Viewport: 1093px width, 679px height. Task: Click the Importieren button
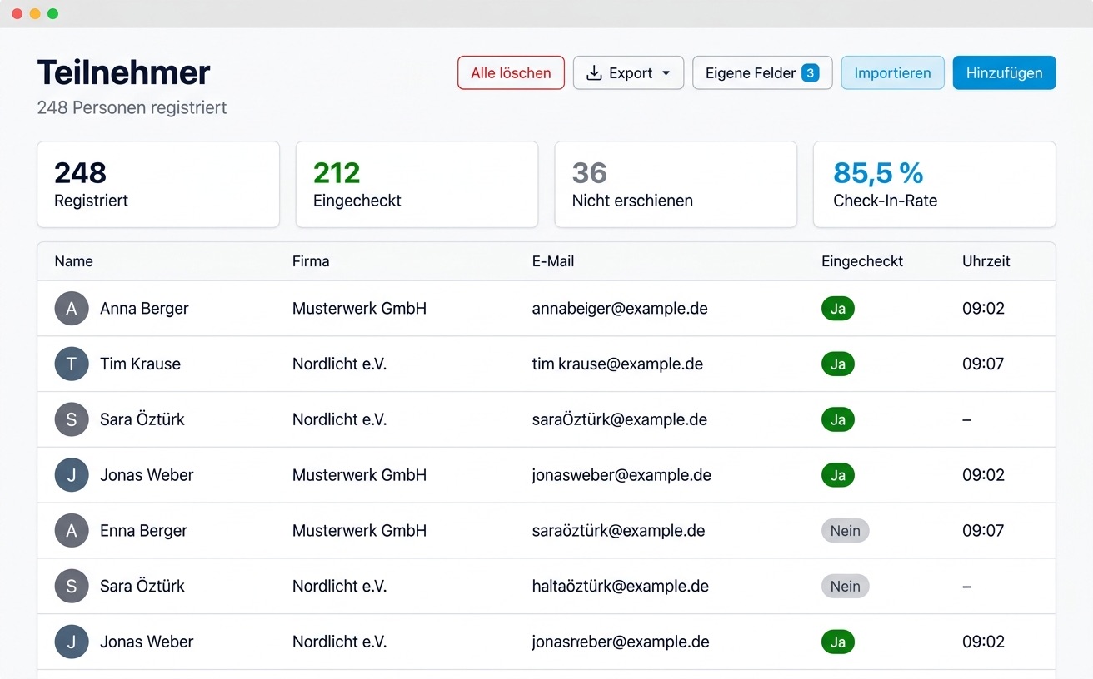[892, 72]
